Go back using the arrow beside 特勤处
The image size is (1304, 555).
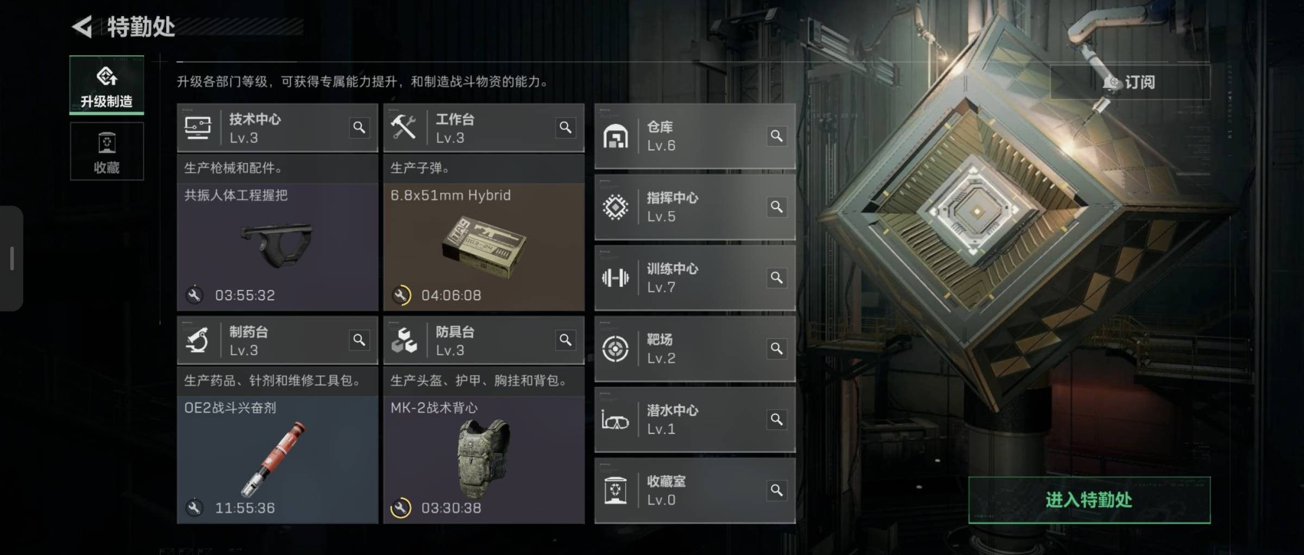click(x=83, y=27)
